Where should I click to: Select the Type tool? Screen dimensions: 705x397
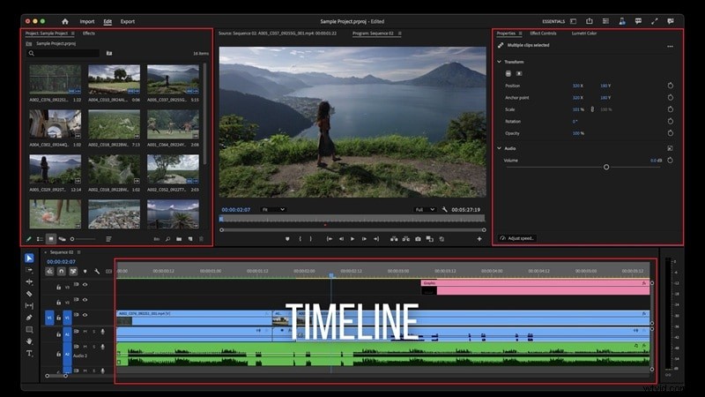pyautogui.click(x=29, y=354)
